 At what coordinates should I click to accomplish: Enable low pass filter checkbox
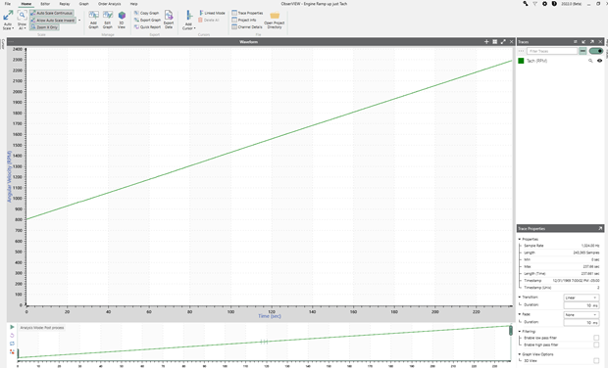[596, 338]
